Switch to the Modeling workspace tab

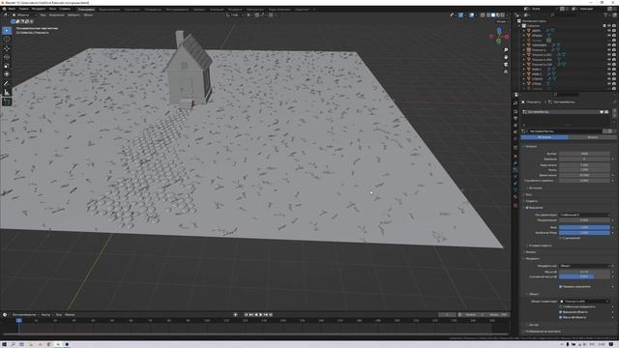[x=109, y=9]
